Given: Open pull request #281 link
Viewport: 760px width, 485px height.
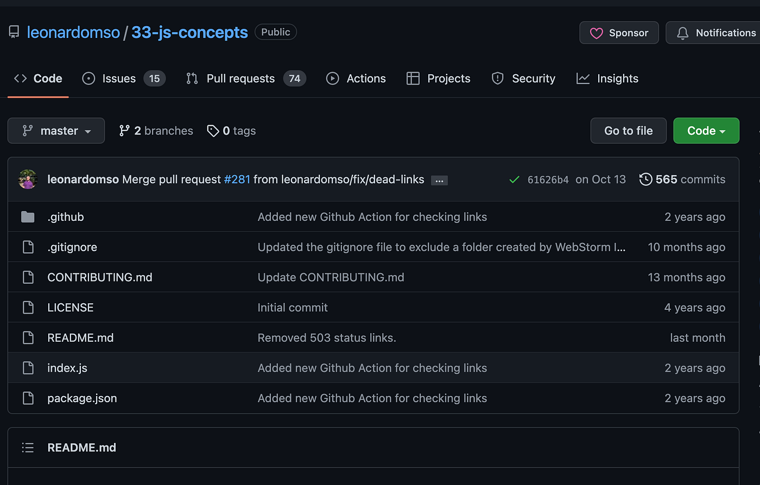Looking at the screenshot, I should click(x=237, y=180).
